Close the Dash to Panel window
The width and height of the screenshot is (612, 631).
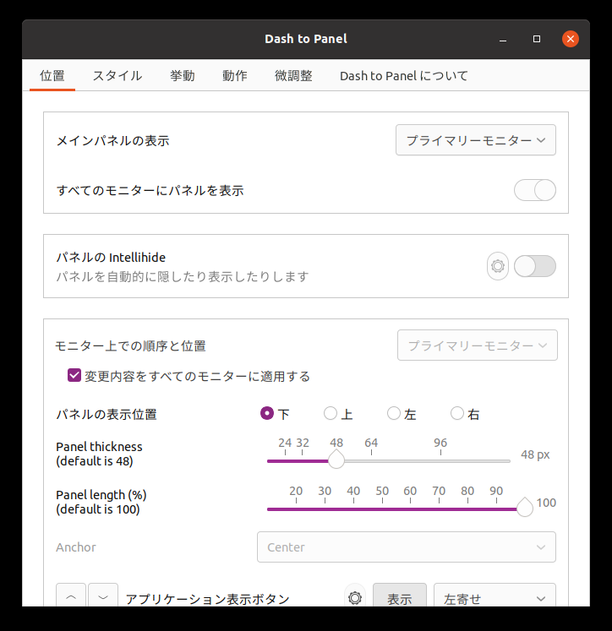[x=571, y=39]
